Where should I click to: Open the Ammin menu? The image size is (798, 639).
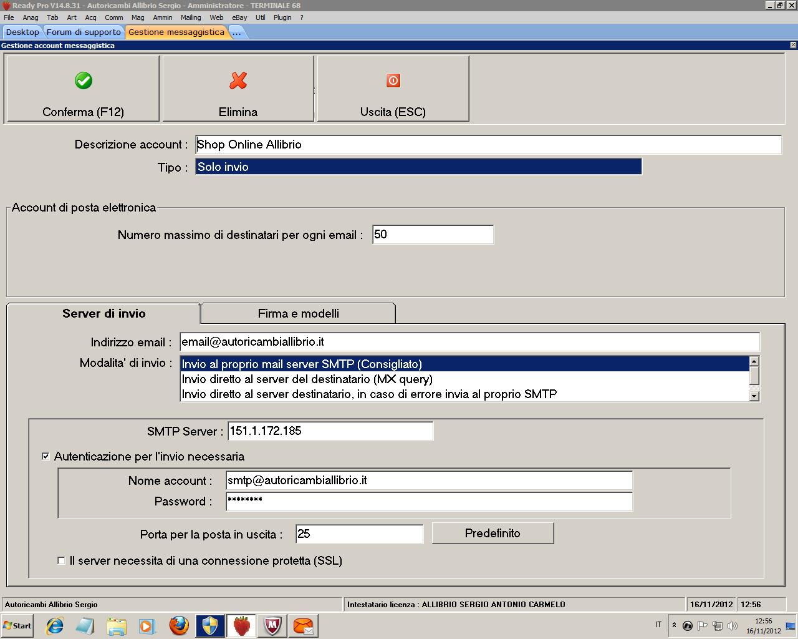click(163, 17)
